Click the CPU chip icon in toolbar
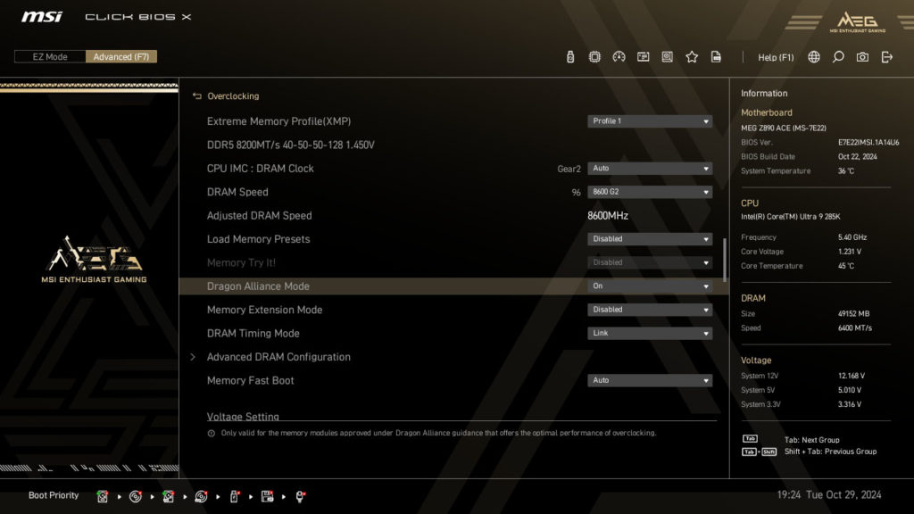This screenshot has width=914, height=514. (594, 56)
